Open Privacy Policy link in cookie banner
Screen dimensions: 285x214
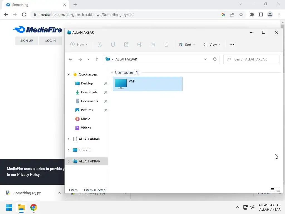pyautogui.click(x=28, y=174)
